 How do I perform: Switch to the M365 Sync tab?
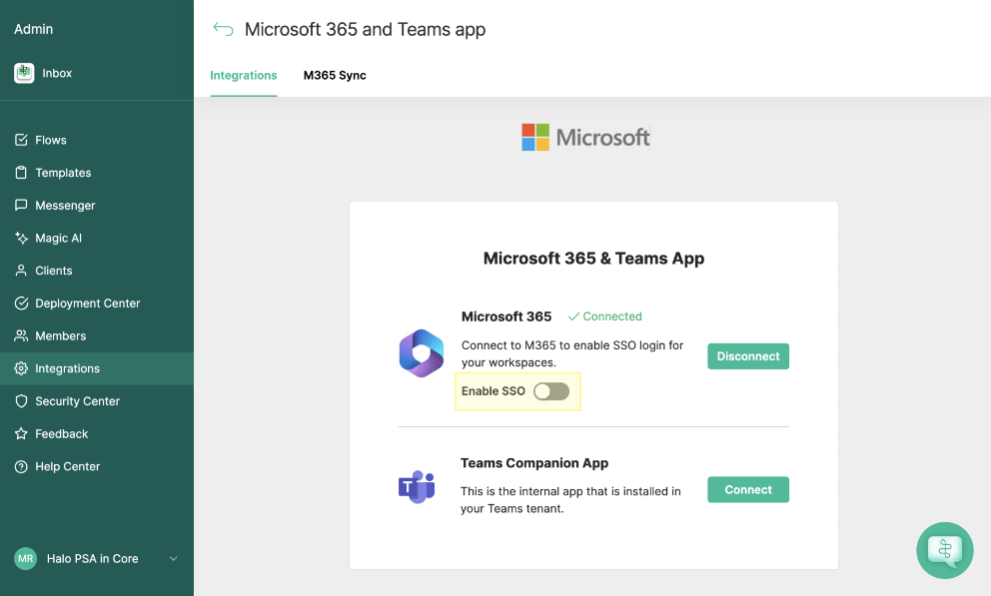click(x=335, y=75)
